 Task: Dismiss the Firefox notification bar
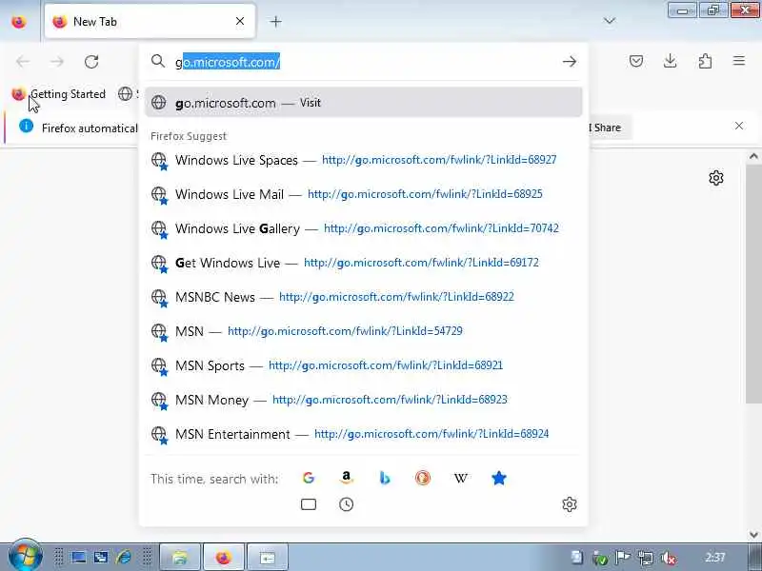739,126
